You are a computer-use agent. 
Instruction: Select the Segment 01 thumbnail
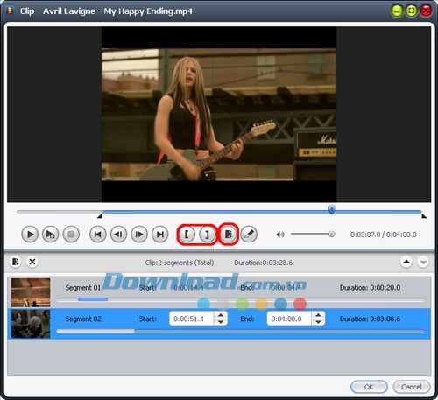[31, 292]
